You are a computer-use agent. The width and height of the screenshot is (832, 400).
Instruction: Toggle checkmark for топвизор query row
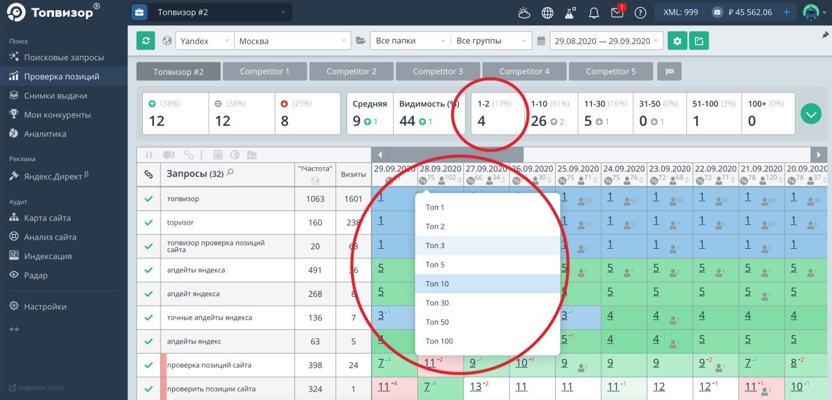(x=149, y=199)
